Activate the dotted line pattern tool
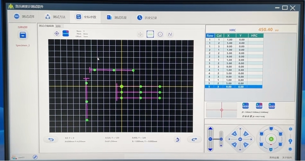The width and height of the screenshot is (305, 161). coord(150,34)
